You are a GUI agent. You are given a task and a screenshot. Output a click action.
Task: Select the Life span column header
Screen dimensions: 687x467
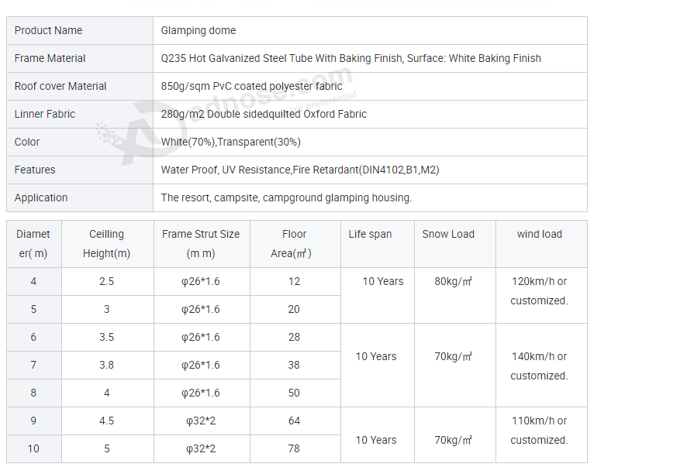point(370,234)
